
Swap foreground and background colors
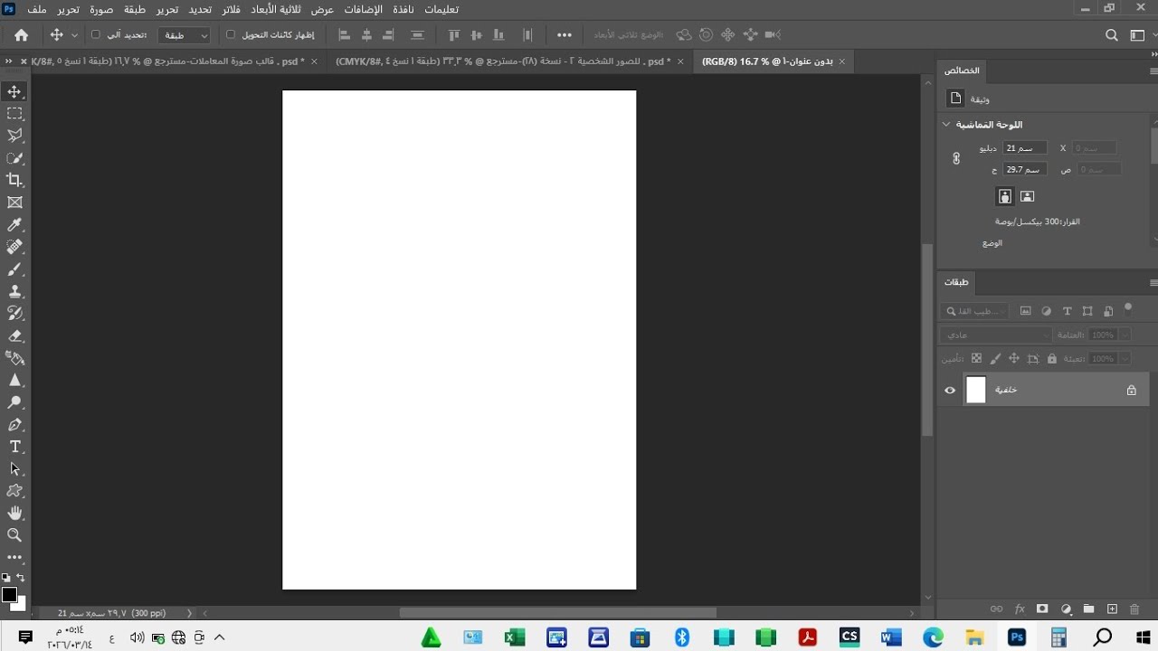[x=20, y=577]
